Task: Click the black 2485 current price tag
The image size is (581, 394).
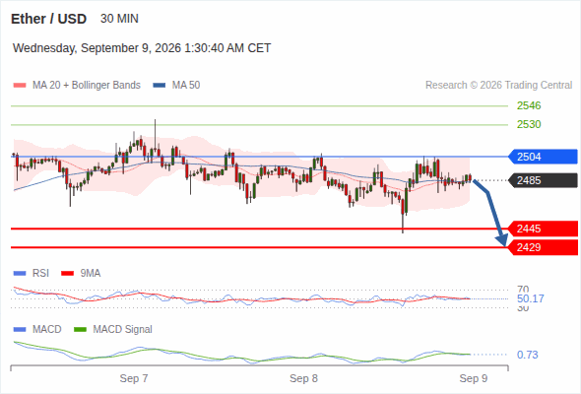Action: 543,180
